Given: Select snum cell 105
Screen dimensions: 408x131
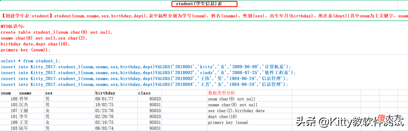Looking at the screenshot, I should [9, 105].
